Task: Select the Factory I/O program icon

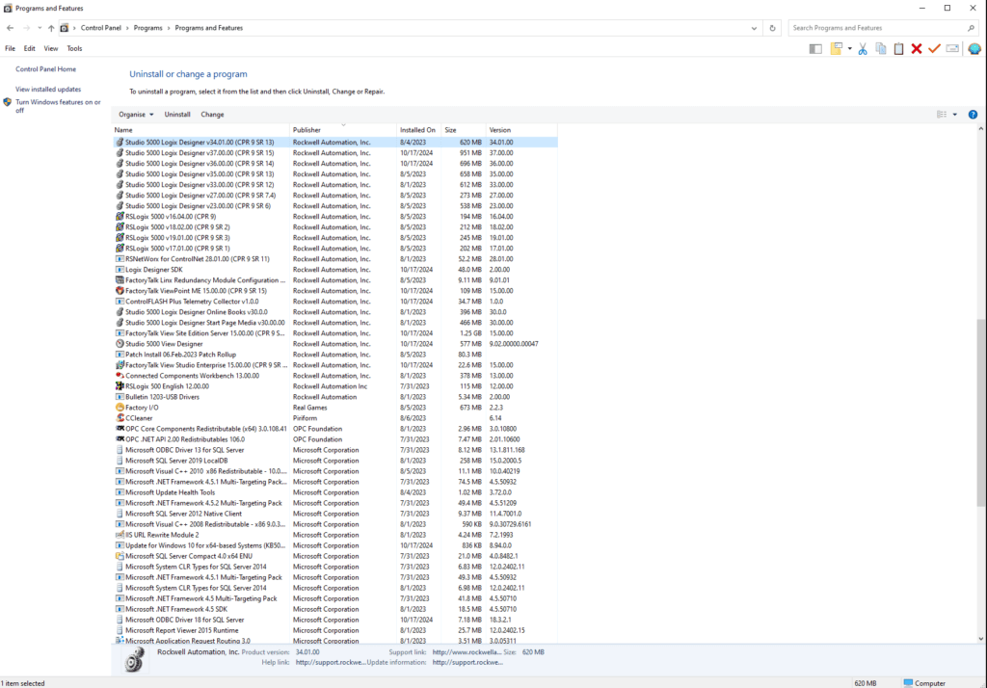Action: (120, 408)
